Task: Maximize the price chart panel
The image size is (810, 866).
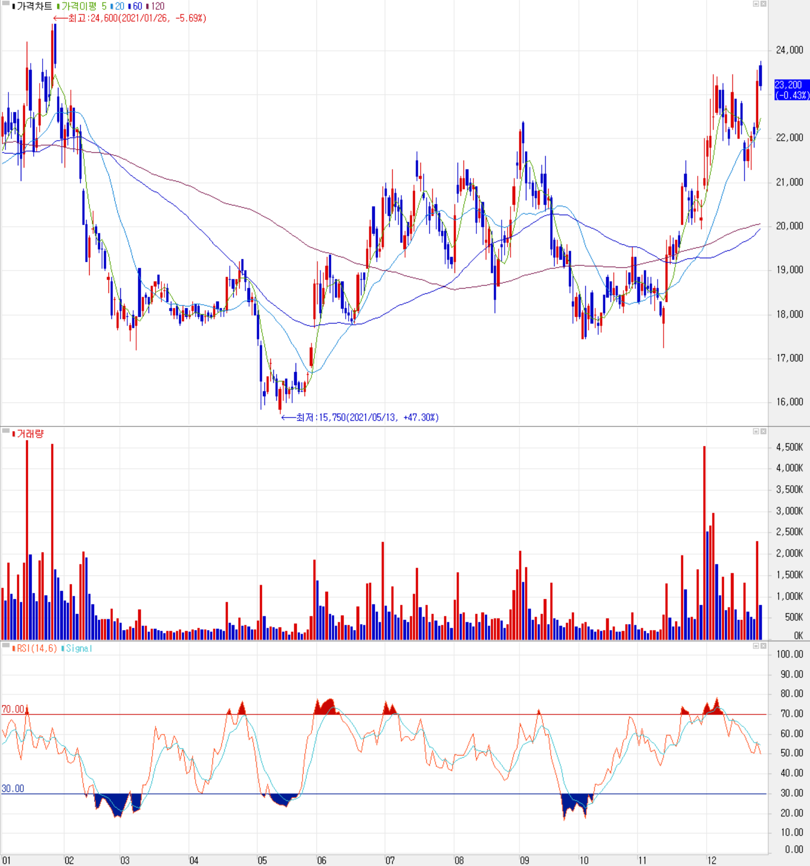Action: point(756,4)
